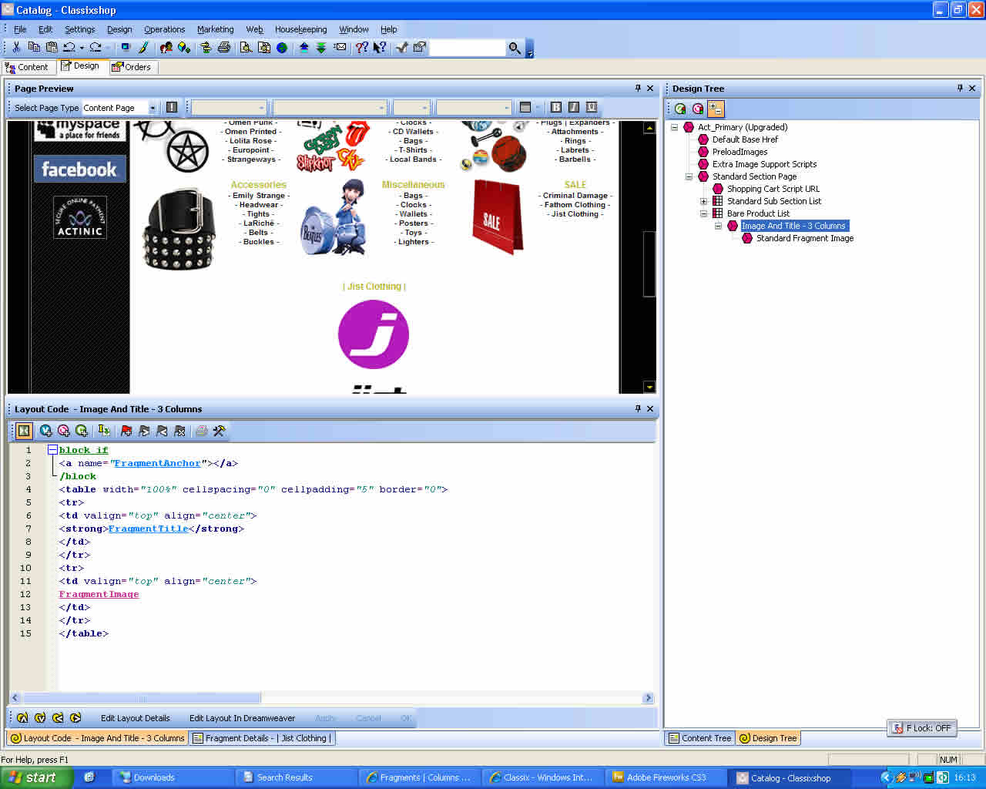Viewport: 986px width, 789px height.
Task: Toggle the expand/collapse tree button in Design Tree
Action: (716, 109)
